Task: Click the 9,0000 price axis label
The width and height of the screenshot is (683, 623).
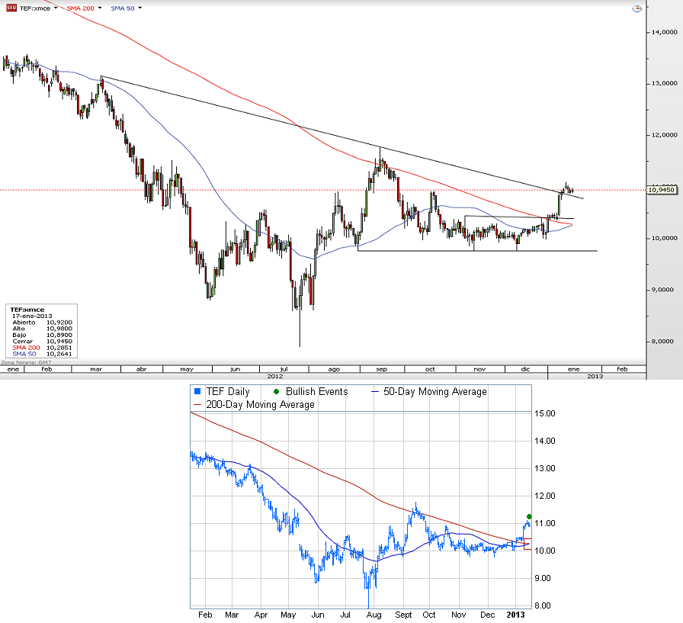Action: click(662, 290)
